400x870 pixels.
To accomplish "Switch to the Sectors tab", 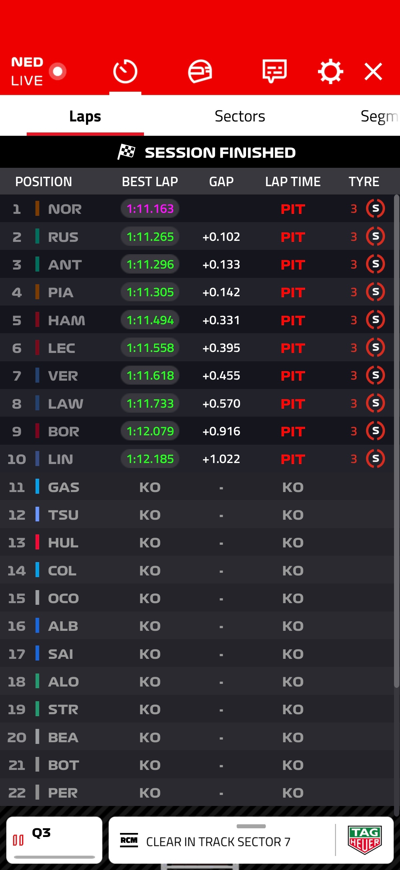I will click(x=240, y=116).
